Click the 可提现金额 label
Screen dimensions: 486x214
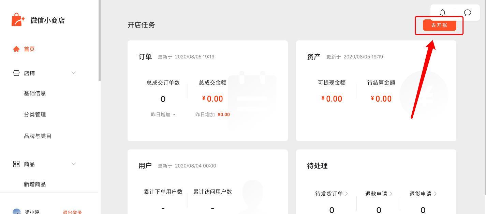pyautogui.click(x=332, y=83)
